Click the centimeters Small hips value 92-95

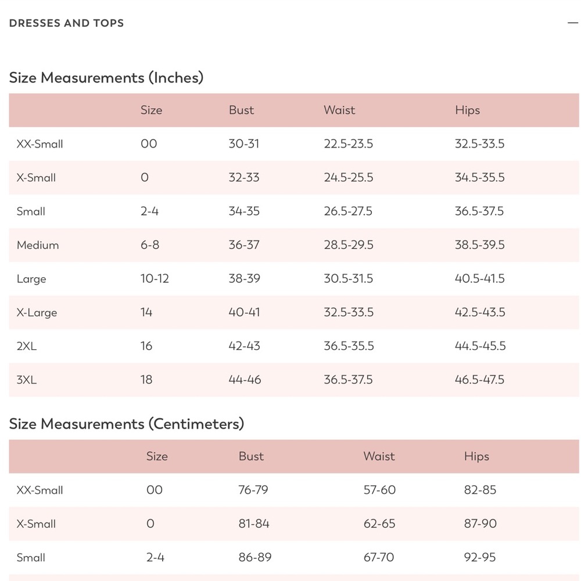479,557
